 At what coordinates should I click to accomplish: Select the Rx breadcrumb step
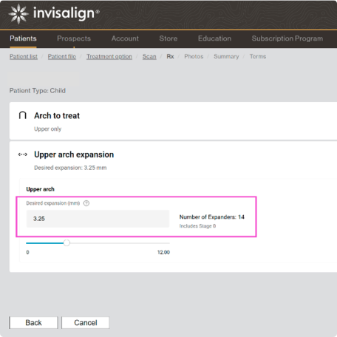point(170,56)
